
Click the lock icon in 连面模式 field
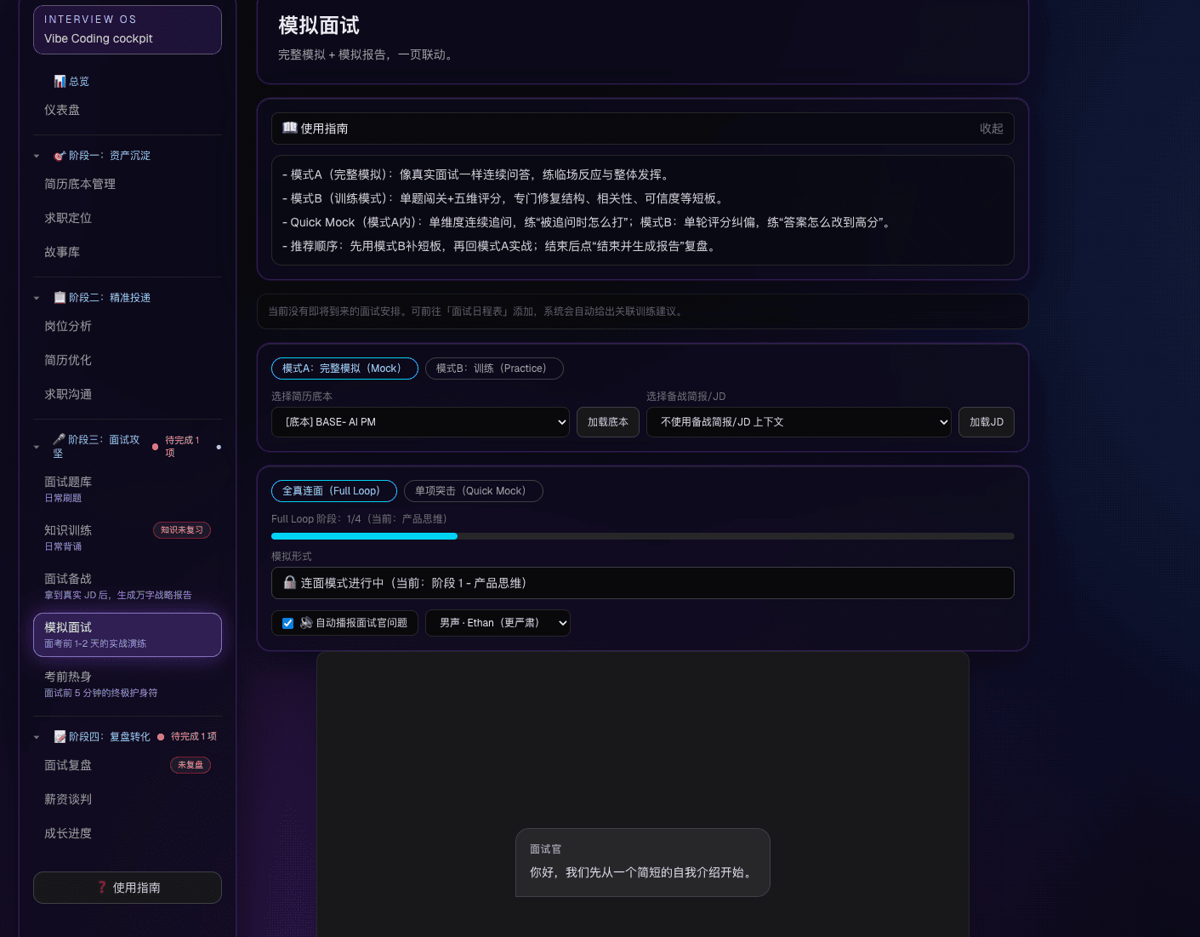[x=290, y=583]
